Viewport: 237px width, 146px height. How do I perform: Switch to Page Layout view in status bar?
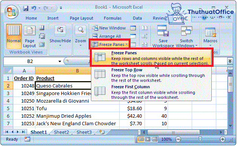click(148, 139)
